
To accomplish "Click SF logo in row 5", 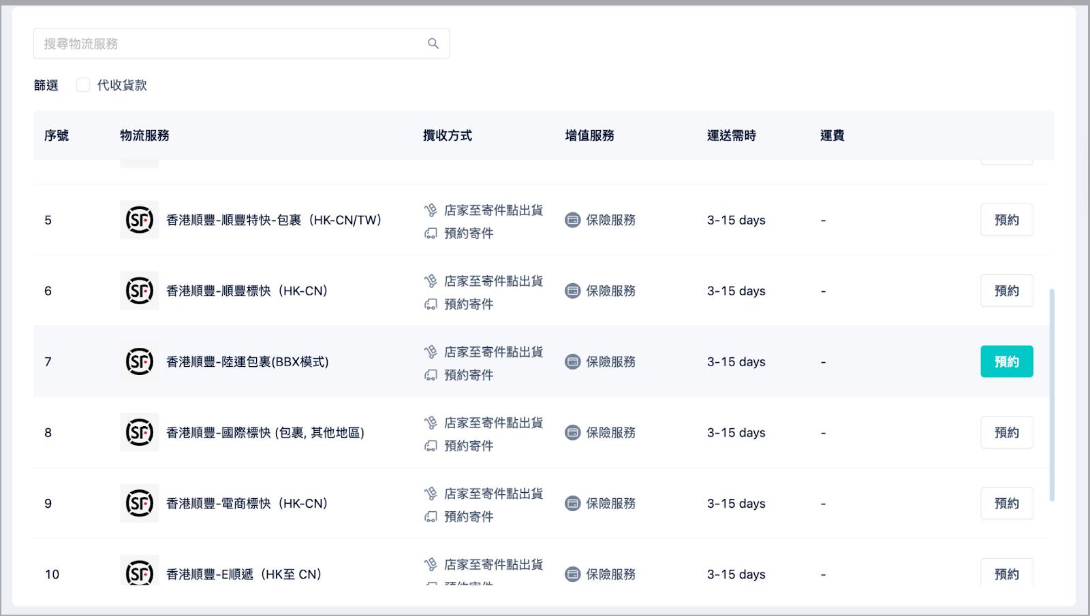I will (x=140, y=220).
